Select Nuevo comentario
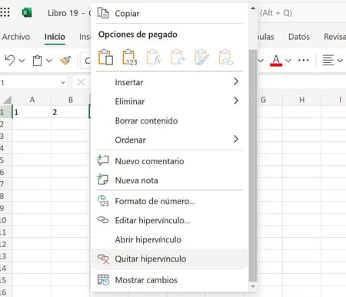346x297 pixels. point(169,161)
